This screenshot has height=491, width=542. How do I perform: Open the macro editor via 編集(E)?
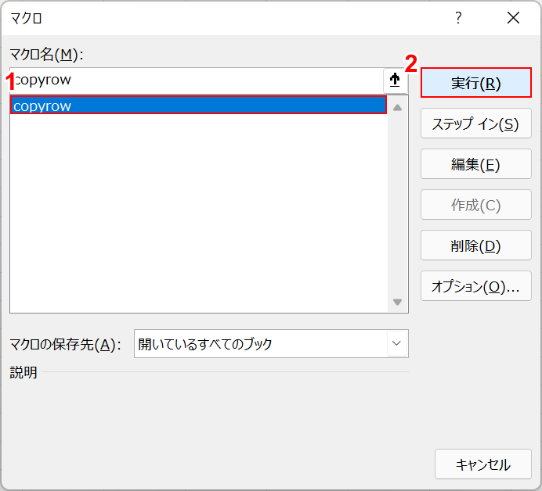tap(475, 164)
